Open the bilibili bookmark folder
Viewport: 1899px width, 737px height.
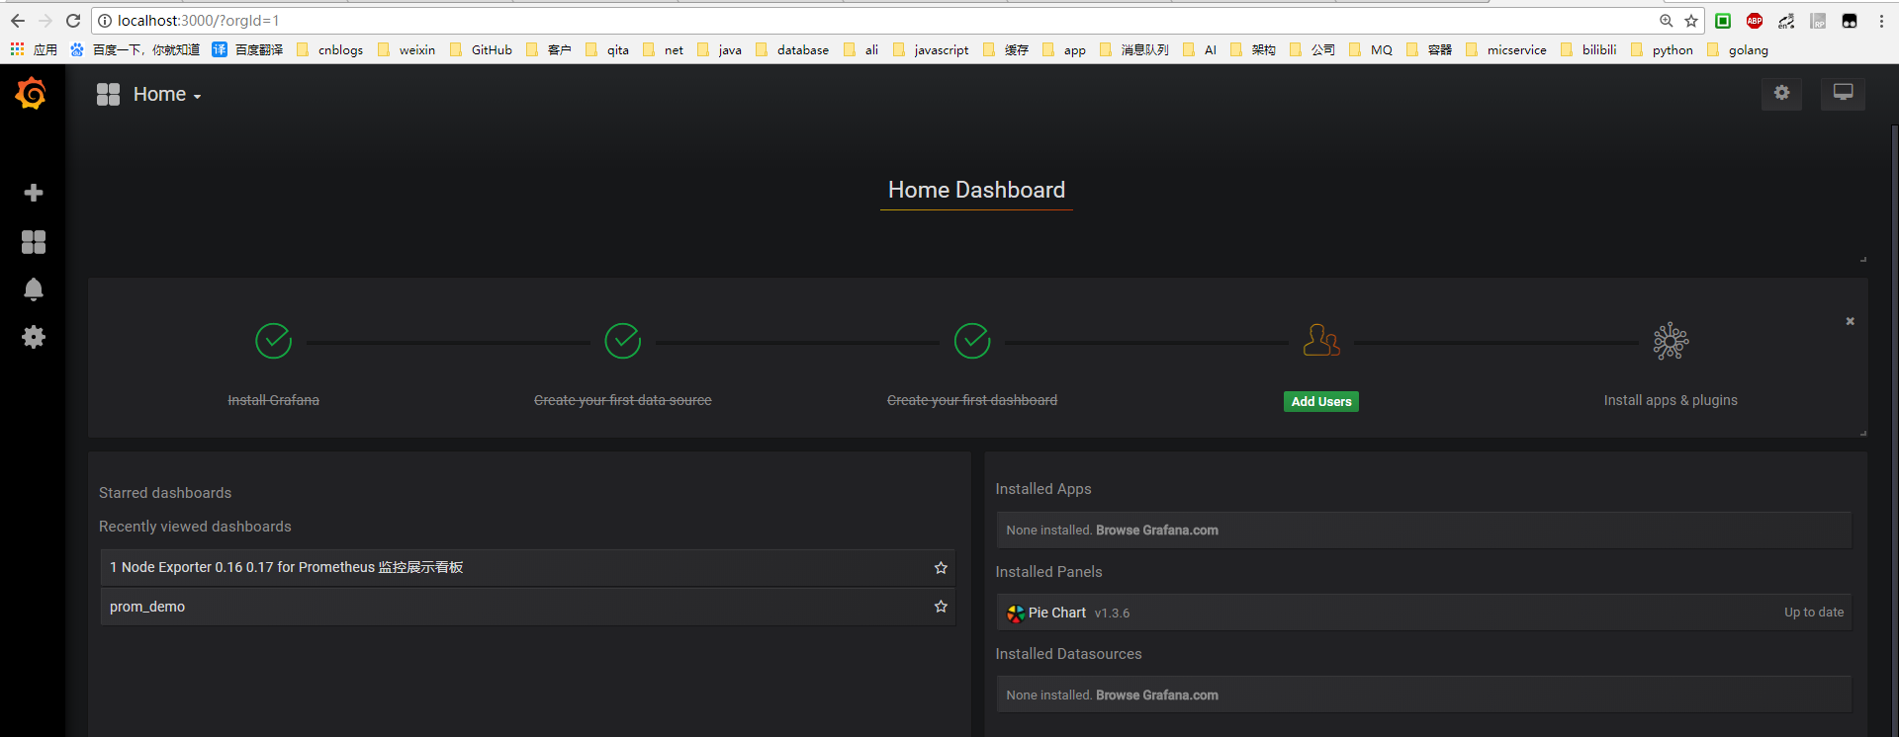coord(1588,49)
